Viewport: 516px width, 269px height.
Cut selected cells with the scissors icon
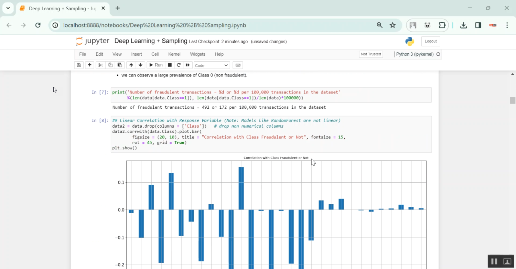click(x=100, y=65)
